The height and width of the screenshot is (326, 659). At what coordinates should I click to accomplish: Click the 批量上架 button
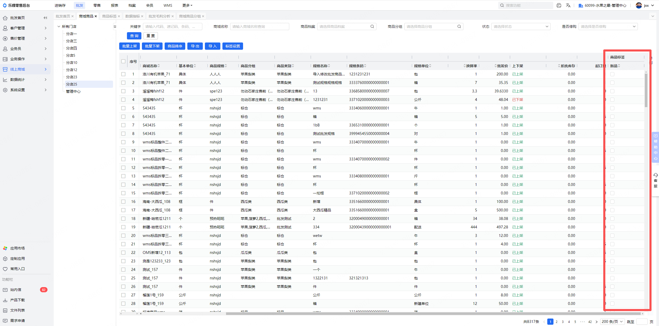tap(130, 46)
